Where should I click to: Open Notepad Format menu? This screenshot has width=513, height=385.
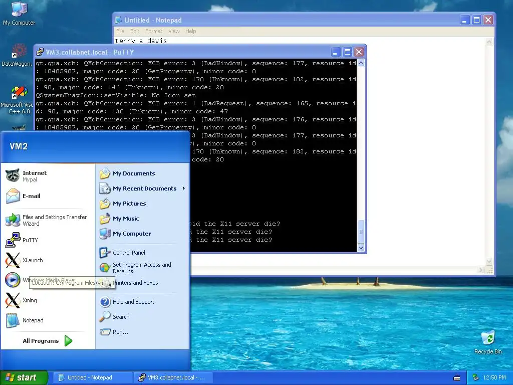coord(154,31)
